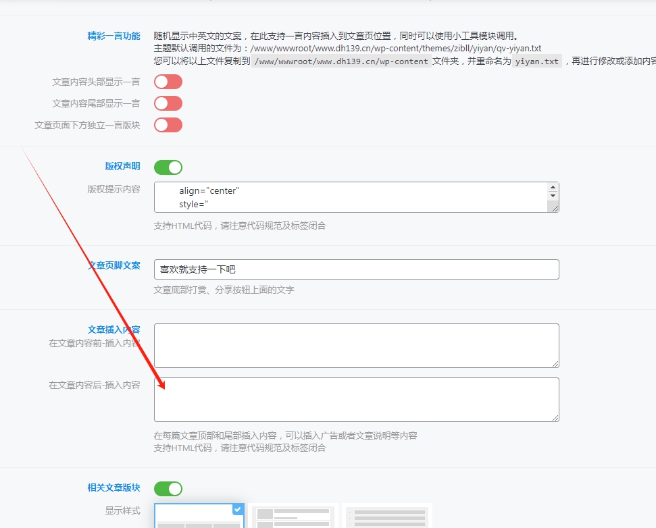Enable 文章内容头部显示一言 toggle

click(168, 82)
